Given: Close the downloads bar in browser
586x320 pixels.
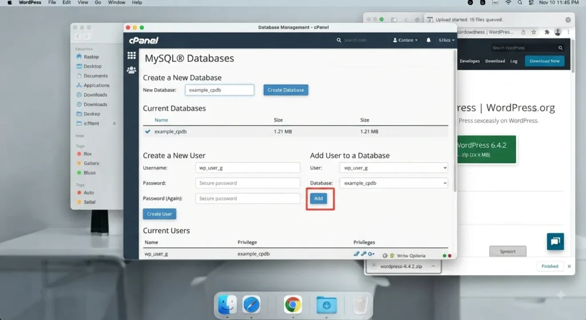Looking at the screenshot, I should tap(569, 266).
